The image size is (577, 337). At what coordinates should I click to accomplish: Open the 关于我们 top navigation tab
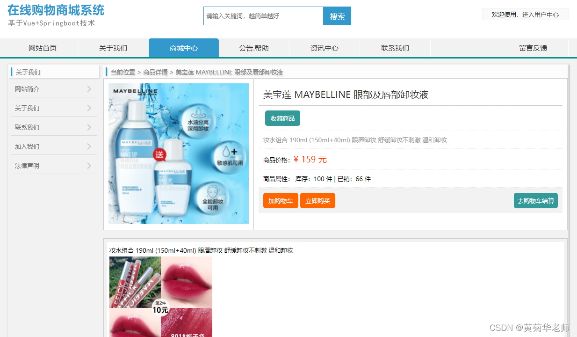click(113, 48)
